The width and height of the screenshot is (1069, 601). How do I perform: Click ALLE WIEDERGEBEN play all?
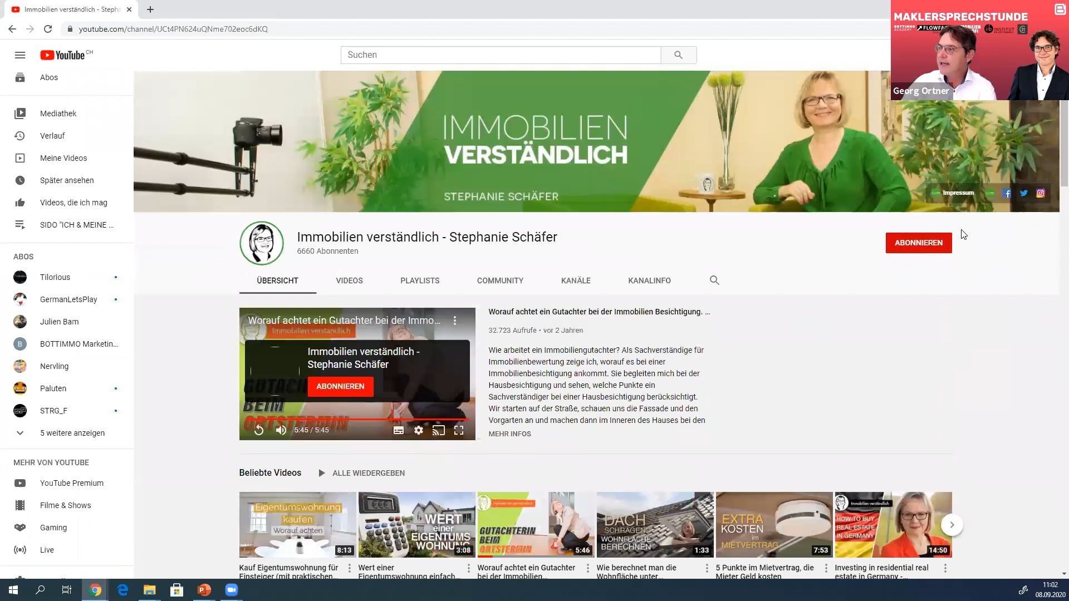point(361,473)
